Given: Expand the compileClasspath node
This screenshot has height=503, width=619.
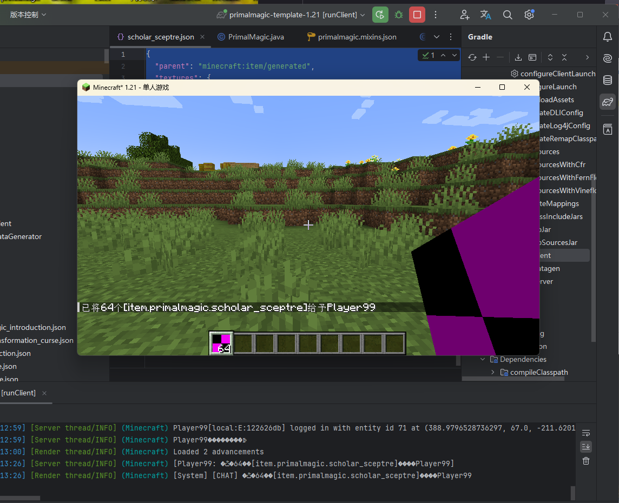Looking at the screenshot, I should click(493, 373).
